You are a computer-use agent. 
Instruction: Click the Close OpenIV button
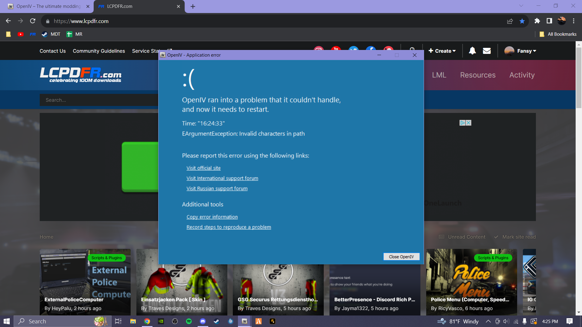click(401, 257)
